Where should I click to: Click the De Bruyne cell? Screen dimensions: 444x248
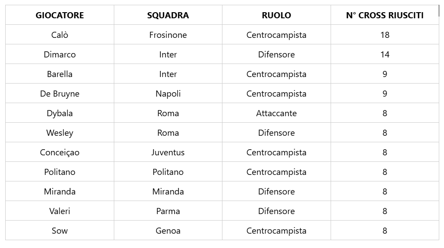click(60, 93)
